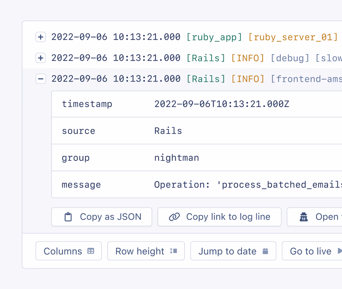Click the chain link icon

pos(174,217)
